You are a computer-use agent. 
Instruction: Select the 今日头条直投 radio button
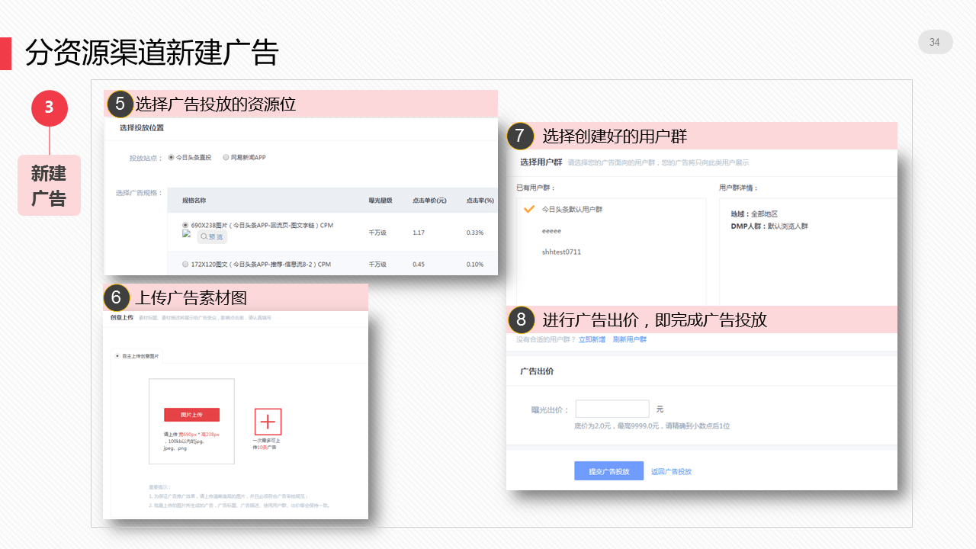tap(171, 157)
